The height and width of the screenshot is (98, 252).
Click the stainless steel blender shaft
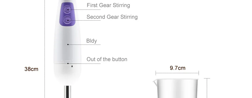point(67,92)
